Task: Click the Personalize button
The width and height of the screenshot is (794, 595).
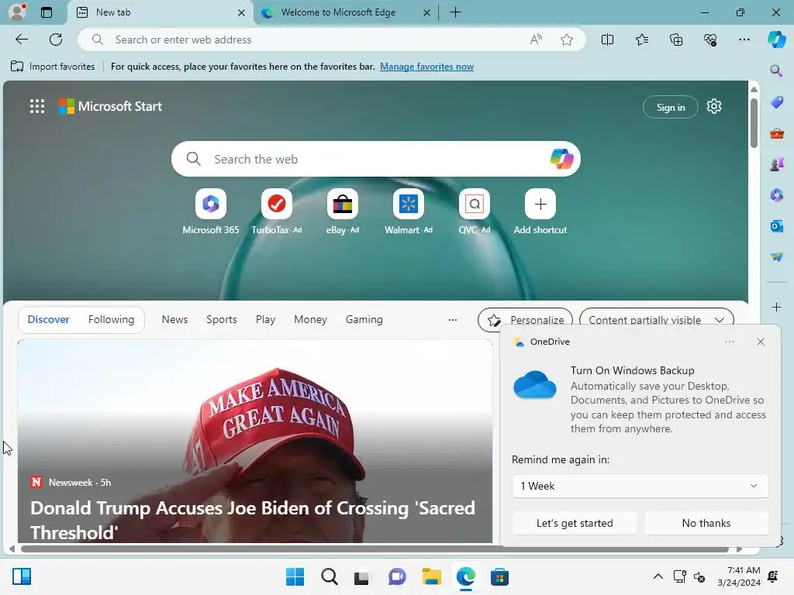Action: tap(525, 320)
